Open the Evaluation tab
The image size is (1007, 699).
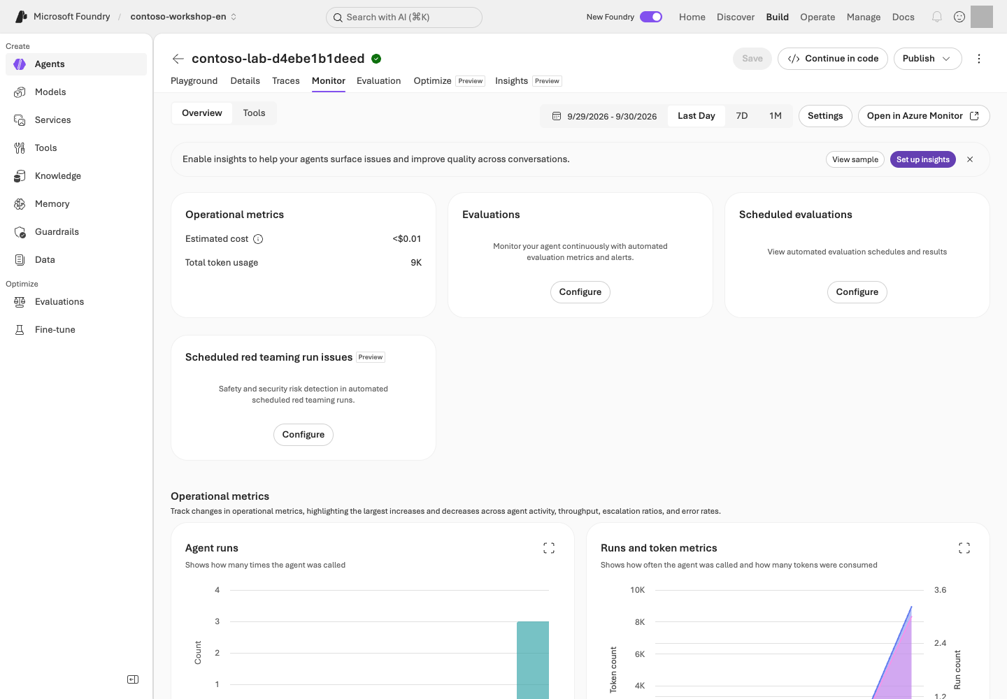[379, 81]
